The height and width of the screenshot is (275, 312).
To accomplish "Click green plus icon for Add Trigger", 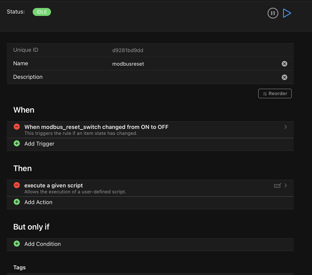I will coord(17,144).
